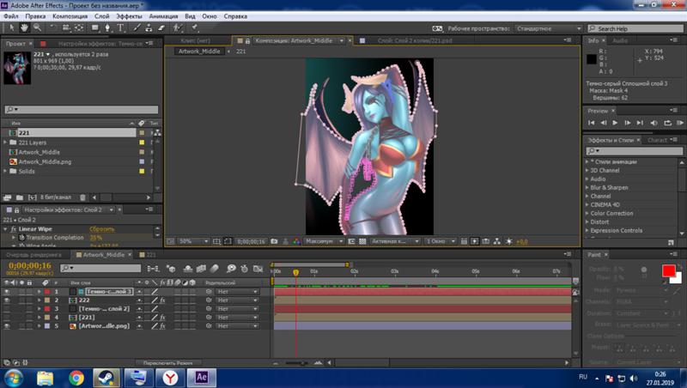Click the composition mini-flowchart icon in timeline
Image resolution: width=687 pixels, height=388 pixels.
(x=154, y=268)
